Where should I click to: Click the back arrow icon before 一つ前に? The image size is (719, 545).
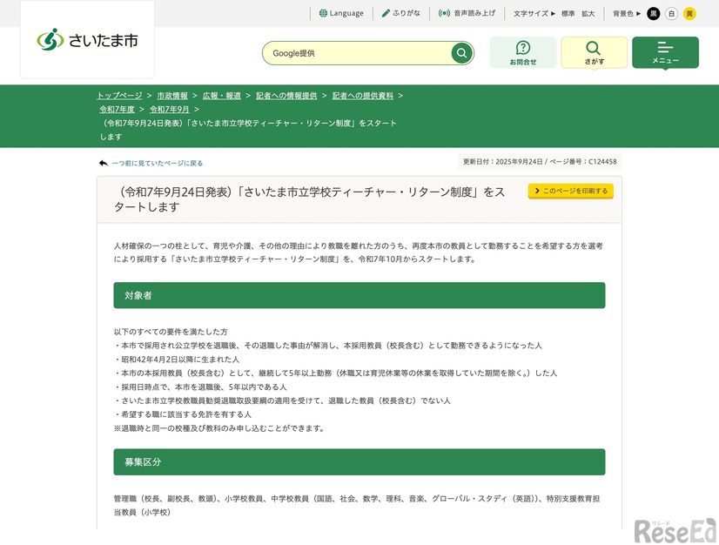tap(104, 163)
